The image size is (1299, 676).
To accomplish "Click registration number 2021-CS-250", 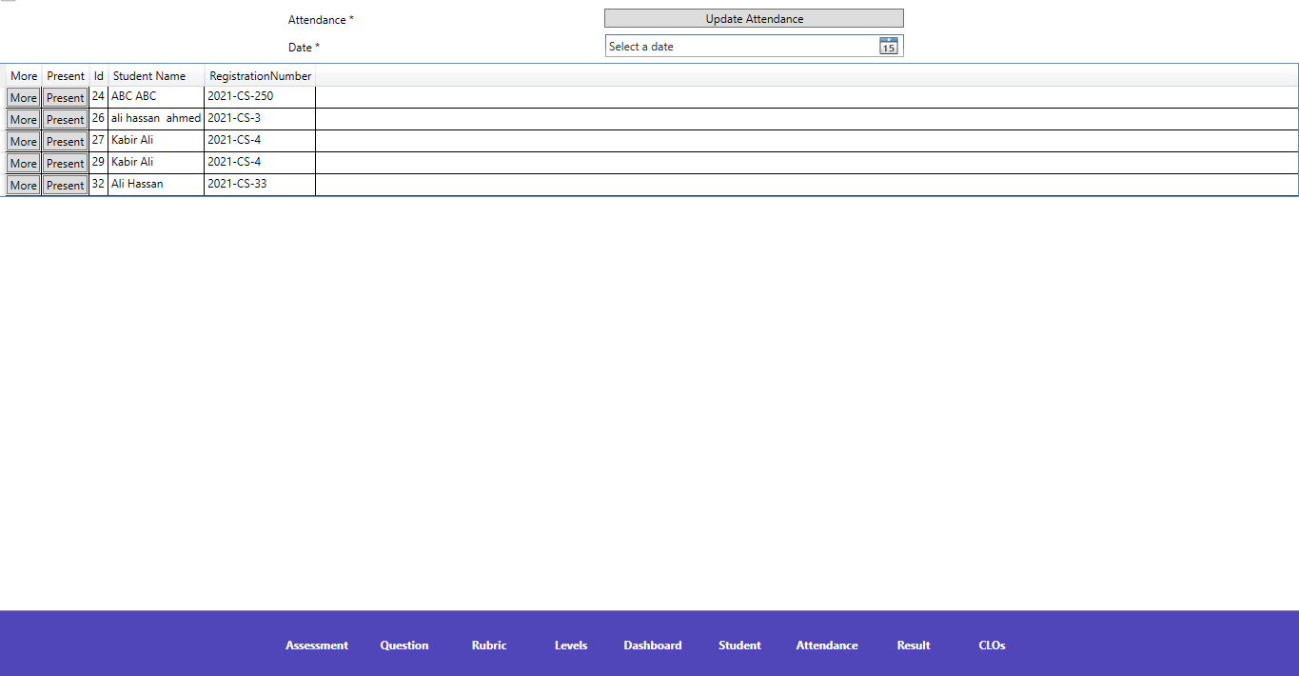I will pos(260,97).
